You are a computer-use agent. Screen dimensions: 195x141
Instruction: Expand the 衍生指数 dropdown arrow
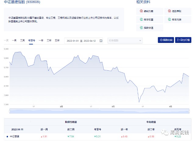coord(140,41)
